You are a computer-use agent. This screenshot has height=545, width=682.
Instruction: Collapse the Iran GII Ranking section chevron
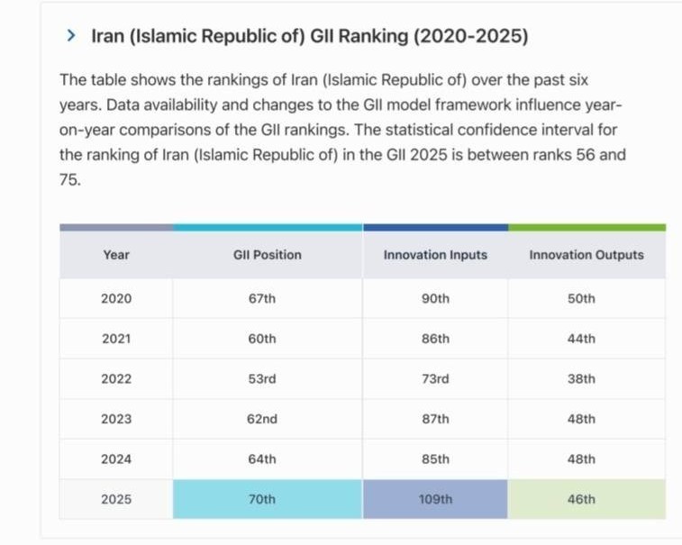[x=71, y=36]
